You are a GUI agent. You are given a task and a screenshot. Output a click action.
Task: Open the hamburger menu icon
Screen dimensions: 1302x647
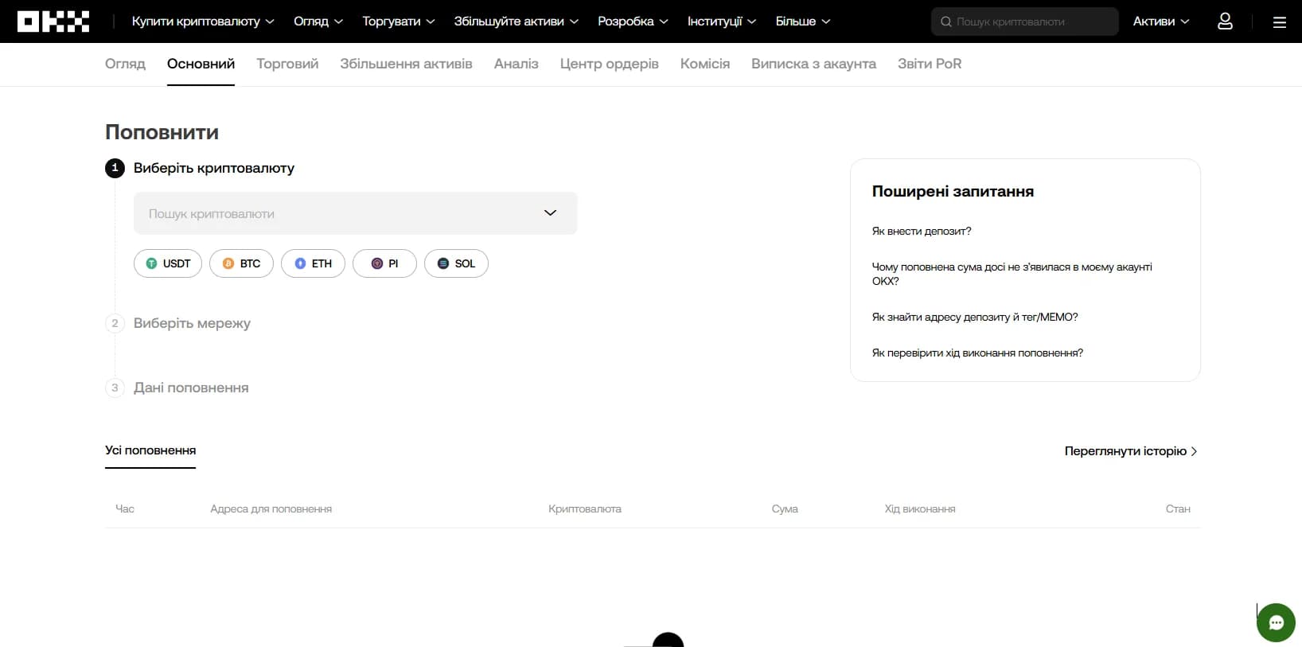pos(1280,22)
